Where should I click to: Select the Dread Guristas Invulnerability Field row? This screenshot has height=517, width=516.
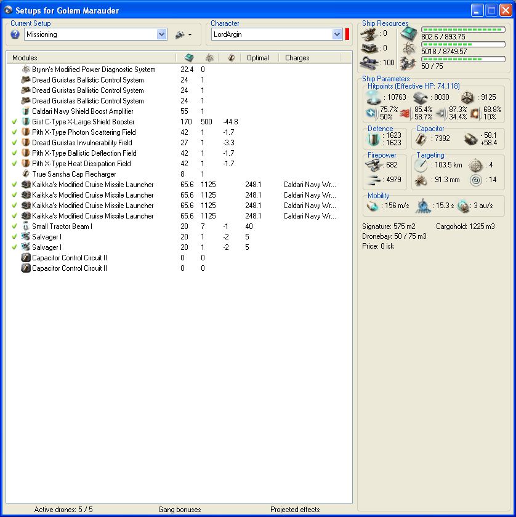click(179, 143)
